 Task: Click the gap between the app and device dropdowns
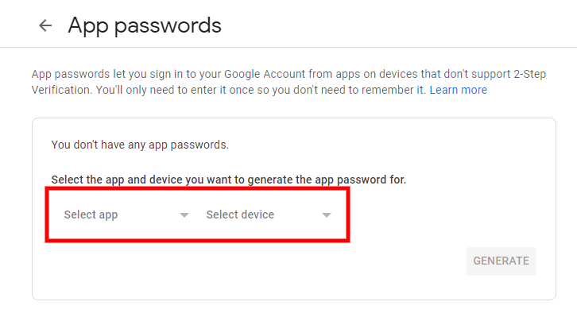pyautogui.click(x=198, y=215)
